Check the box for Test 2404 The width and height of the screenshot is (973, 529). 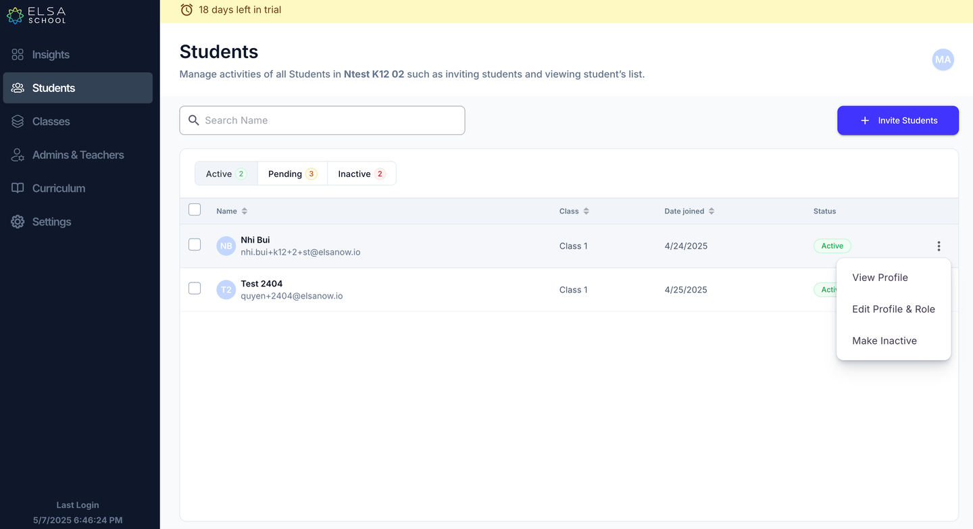(195, 288)
